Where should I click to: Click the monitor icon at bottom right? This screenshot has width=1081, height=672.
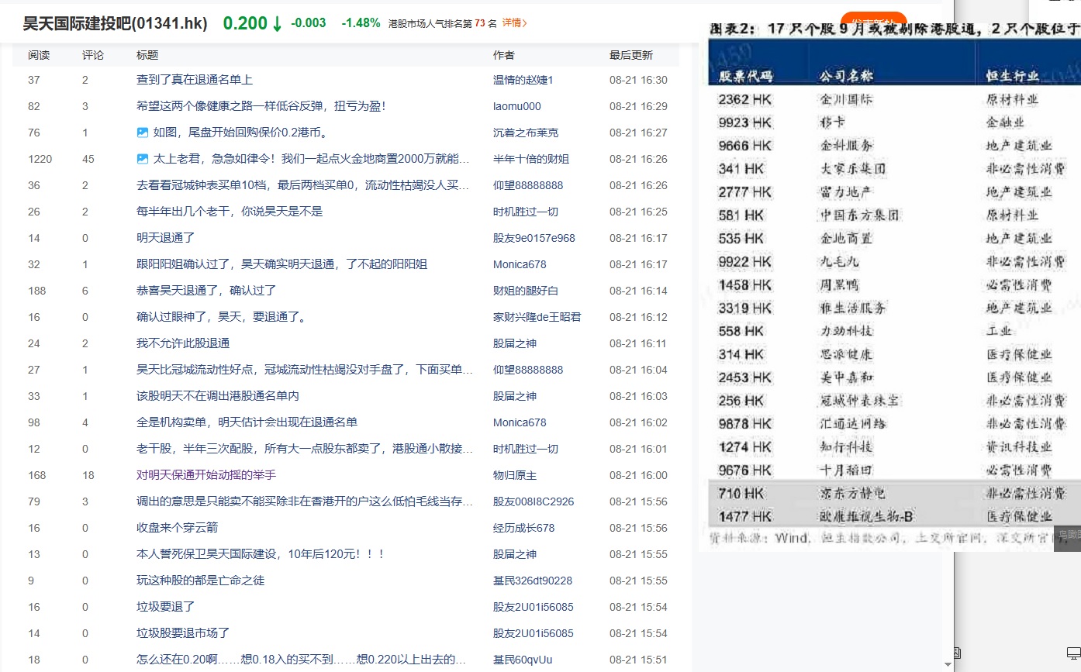point(1073,653)
